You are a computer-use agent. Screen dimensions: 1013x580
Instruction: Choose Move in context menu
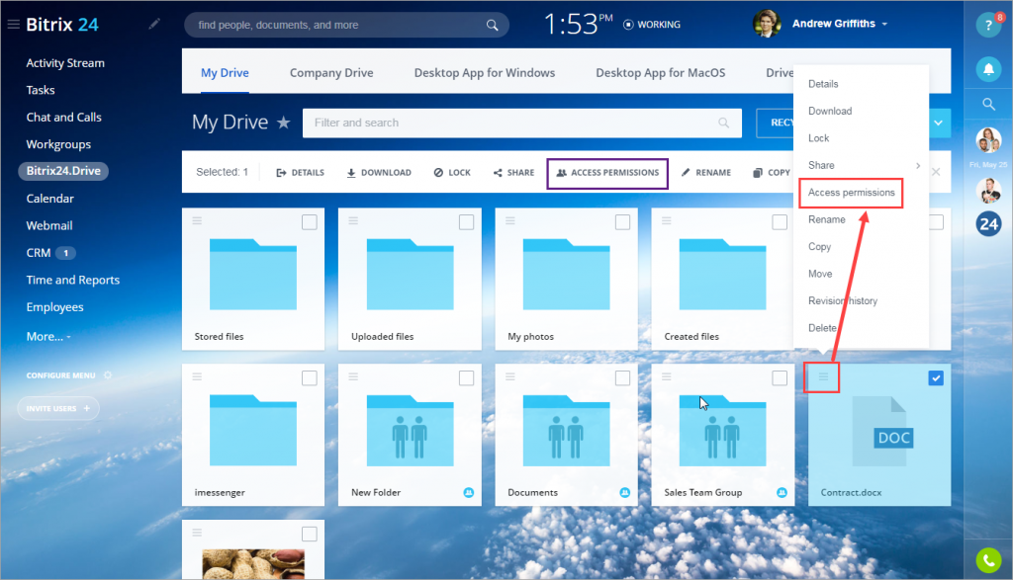point(820,274)
